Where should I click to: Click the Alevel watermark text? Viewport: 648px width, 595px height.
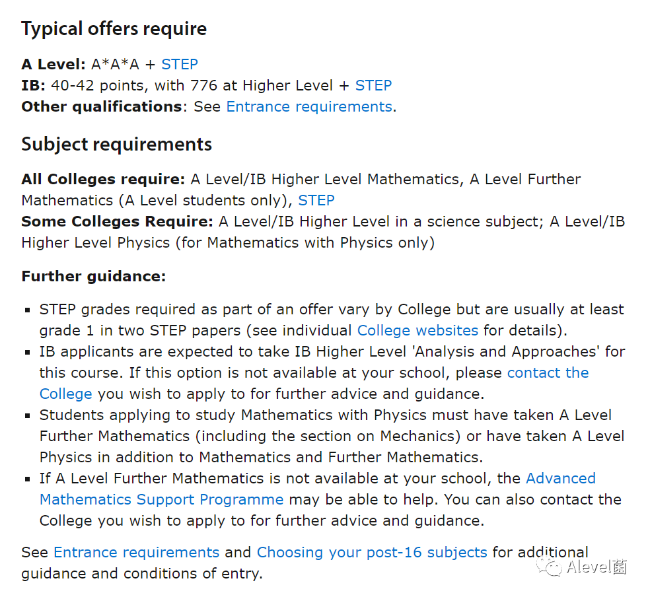point(596,567)
